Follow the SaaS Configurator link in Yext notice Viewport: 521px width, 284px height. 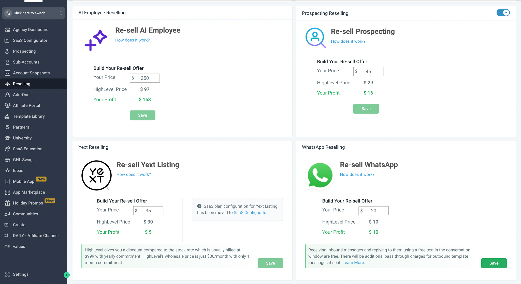pyautogui.click(x=251, y=213)
